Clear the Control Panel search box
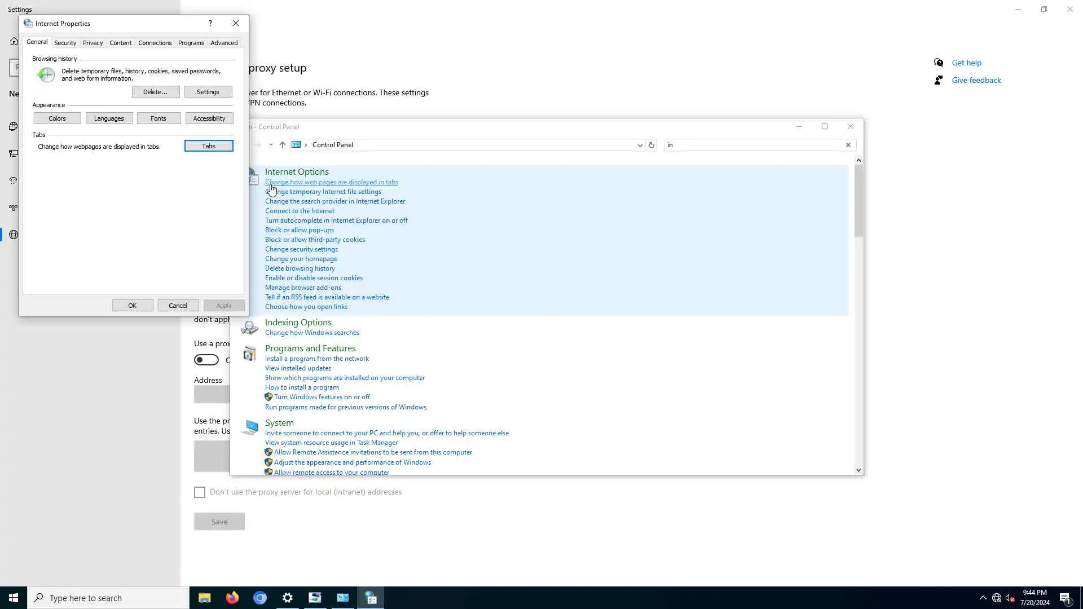The width and height of the screenshot is (1083, 609). click(848, 145)
